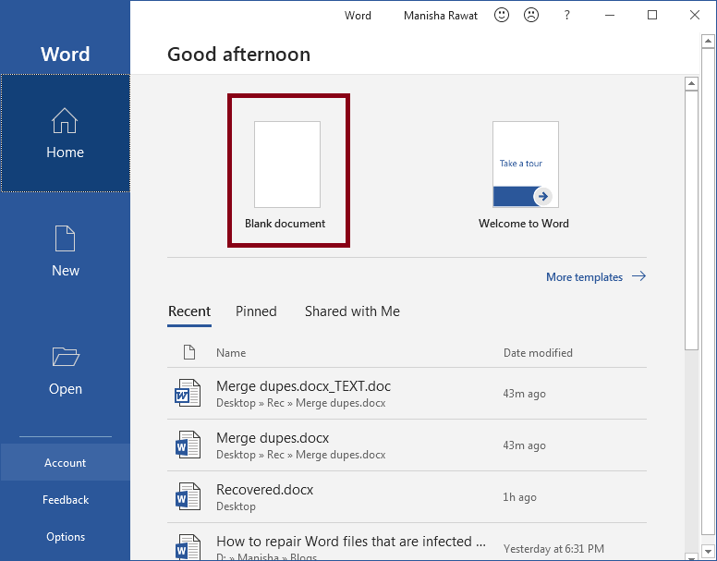Click Yesterday at 6:31 PM date entry

[553, 548]
